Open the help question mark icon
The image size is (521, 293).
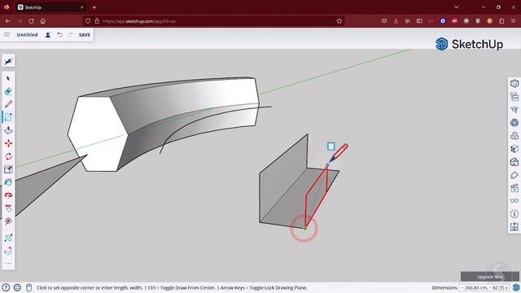pyautogui.click(x=6, y=287)
